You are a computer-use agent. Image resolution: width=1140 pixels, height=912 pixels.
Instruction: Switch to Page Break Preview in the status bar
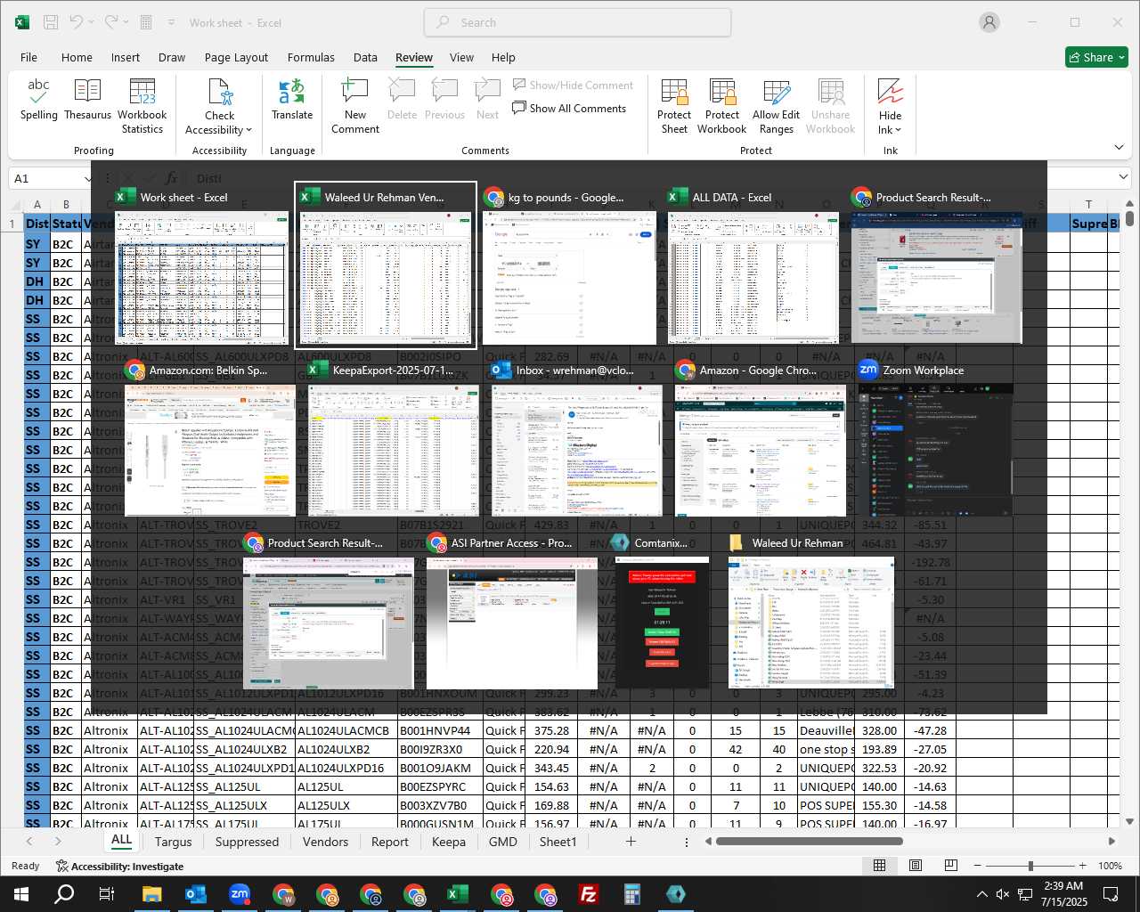pyautogui.click(x=950, y=866)
